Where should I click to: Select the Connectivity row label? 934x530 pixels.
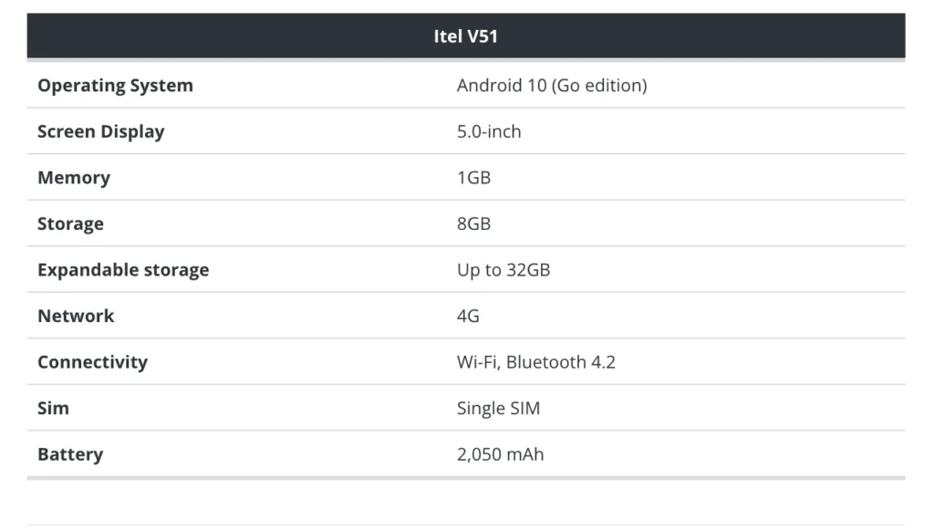tap(92, 362)
